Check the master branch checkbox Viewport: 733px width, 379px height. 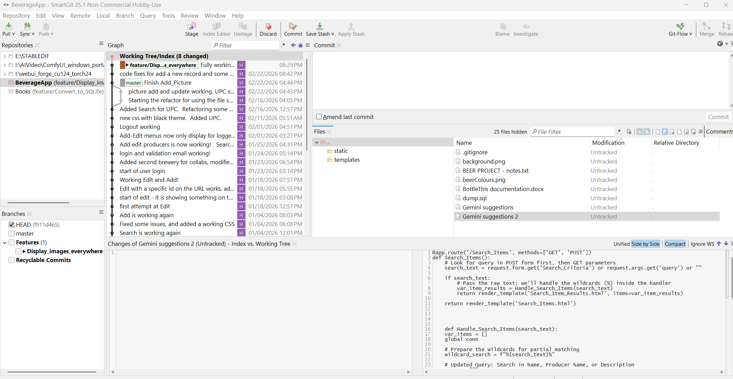click(x=11, y=234)
